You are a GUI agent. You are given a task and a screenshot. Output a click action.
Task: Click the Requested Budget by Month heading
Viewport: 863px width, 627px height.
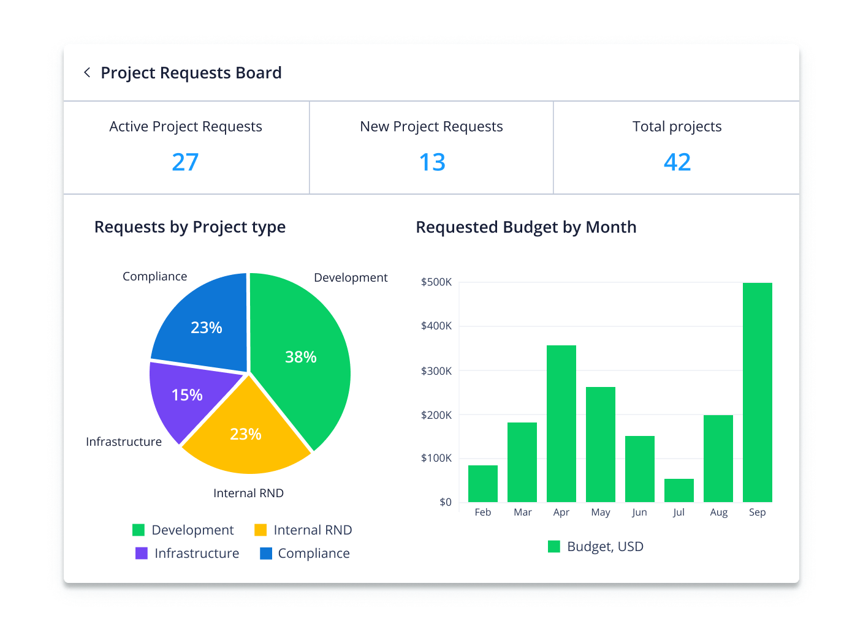coord(526,227)
